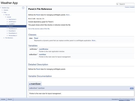135x101 pixels.
Task: Click More after Panel class description
Action: 94,41
